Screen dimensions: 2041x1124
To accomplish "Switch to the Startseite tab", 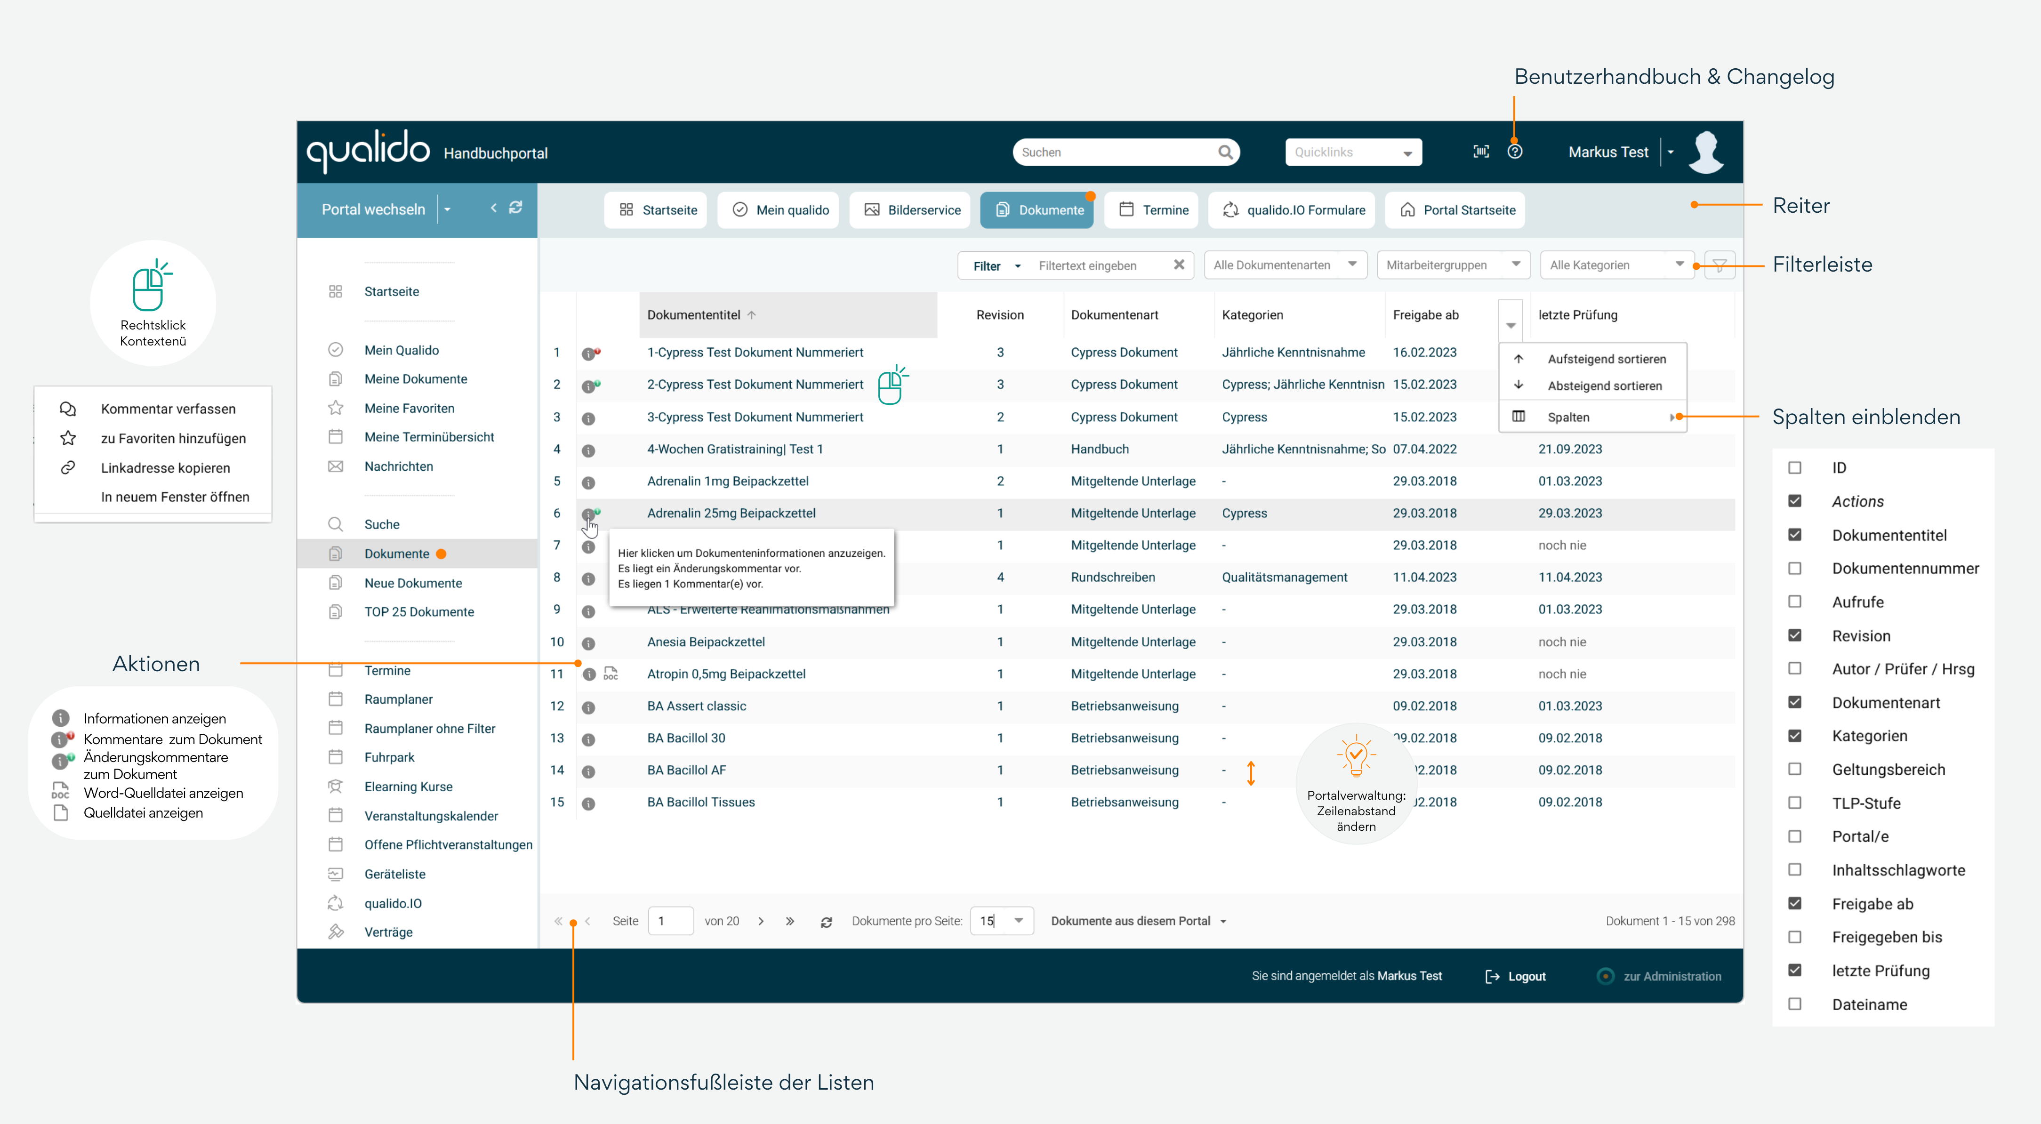I will 654,210.
